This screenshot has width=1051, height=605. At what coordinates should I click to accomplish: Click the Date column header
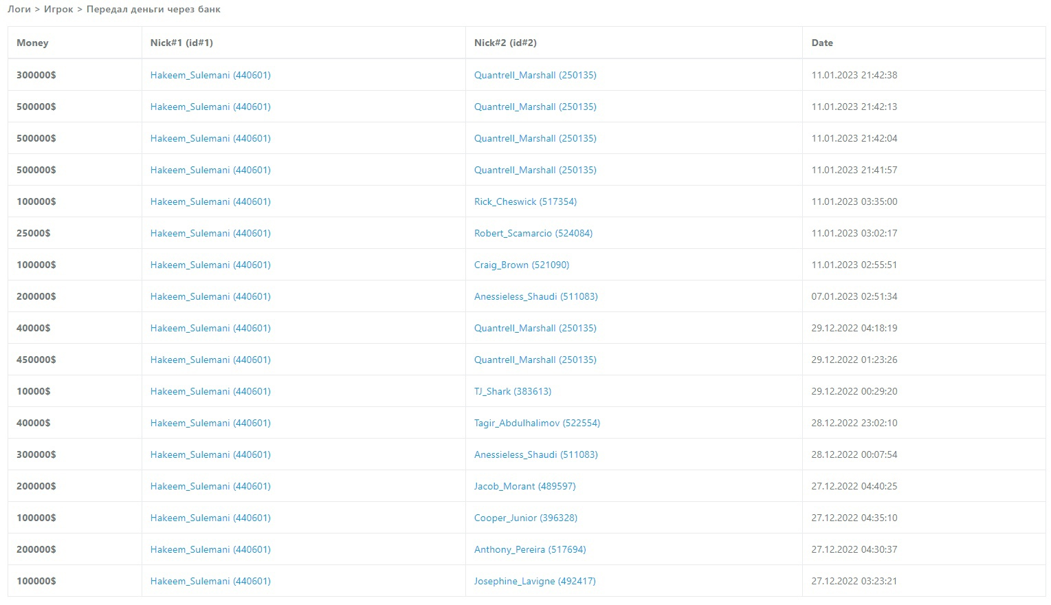click(x=822, y=43)
